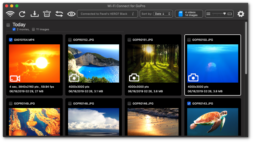Uncheck the GOPR0143.JPG checkbox
Screen dimensions: 253x142
[x=189, y=104]
